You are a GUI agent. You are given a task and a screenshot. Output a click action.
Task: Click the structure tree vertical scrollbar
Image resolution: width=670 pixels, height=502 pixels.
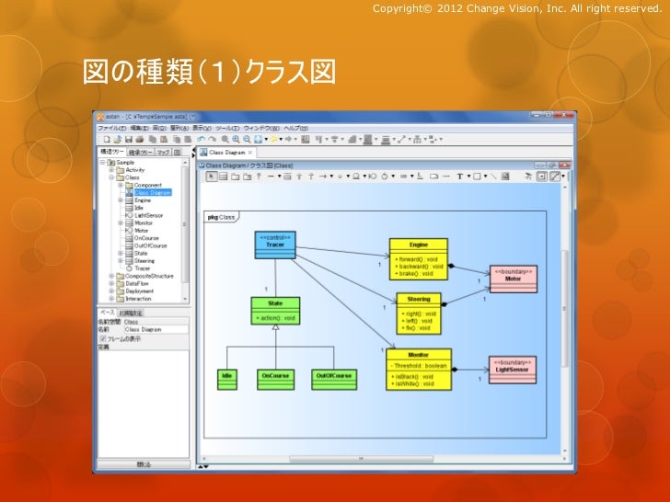tap(185, 224)
